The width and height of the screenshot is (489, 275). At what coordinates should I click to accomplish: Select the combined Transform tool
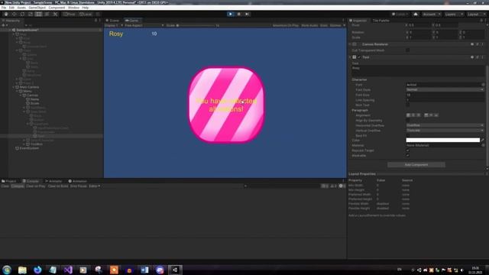tap(47, 14)
